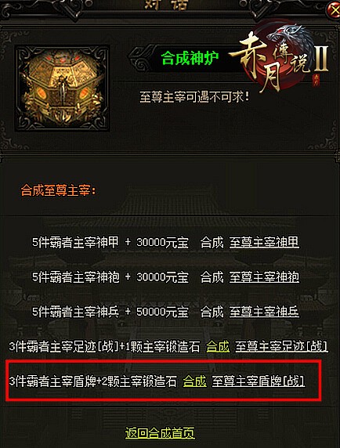Select the green 合成神炉 title banner

(x=190, y=58)
